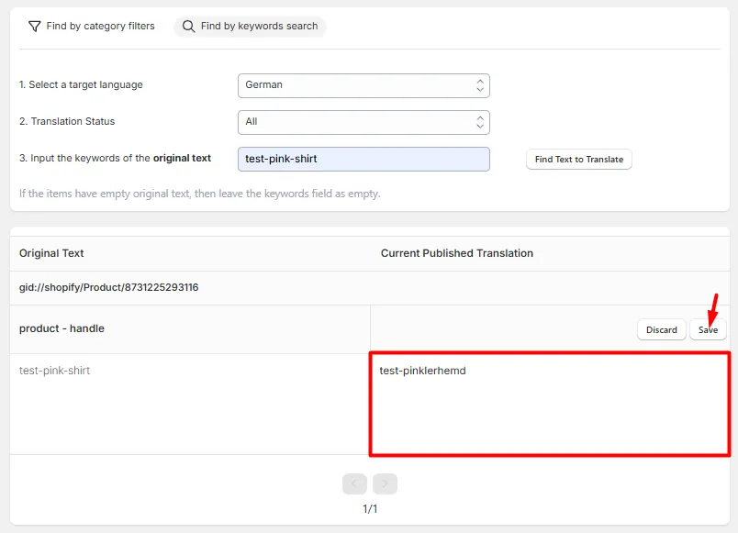Save the handle translation
Screen dimensions: 738x533
(708, 329)
